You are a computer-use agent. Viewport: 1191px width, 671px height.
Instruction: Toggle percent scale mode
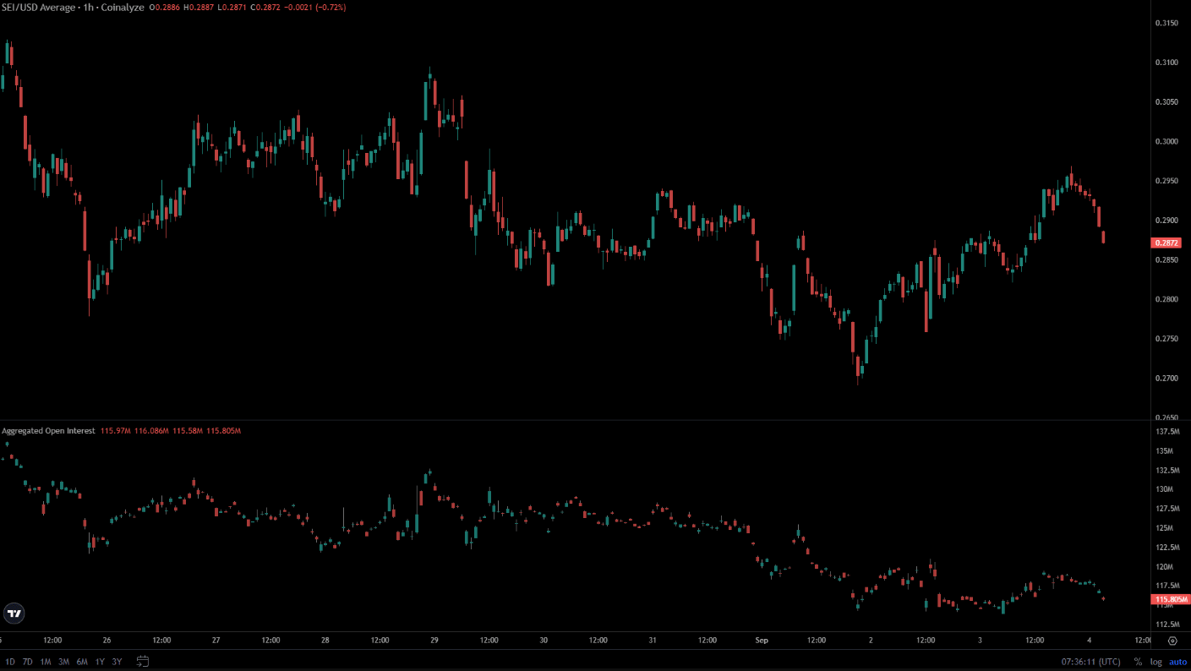point(1138,662)
